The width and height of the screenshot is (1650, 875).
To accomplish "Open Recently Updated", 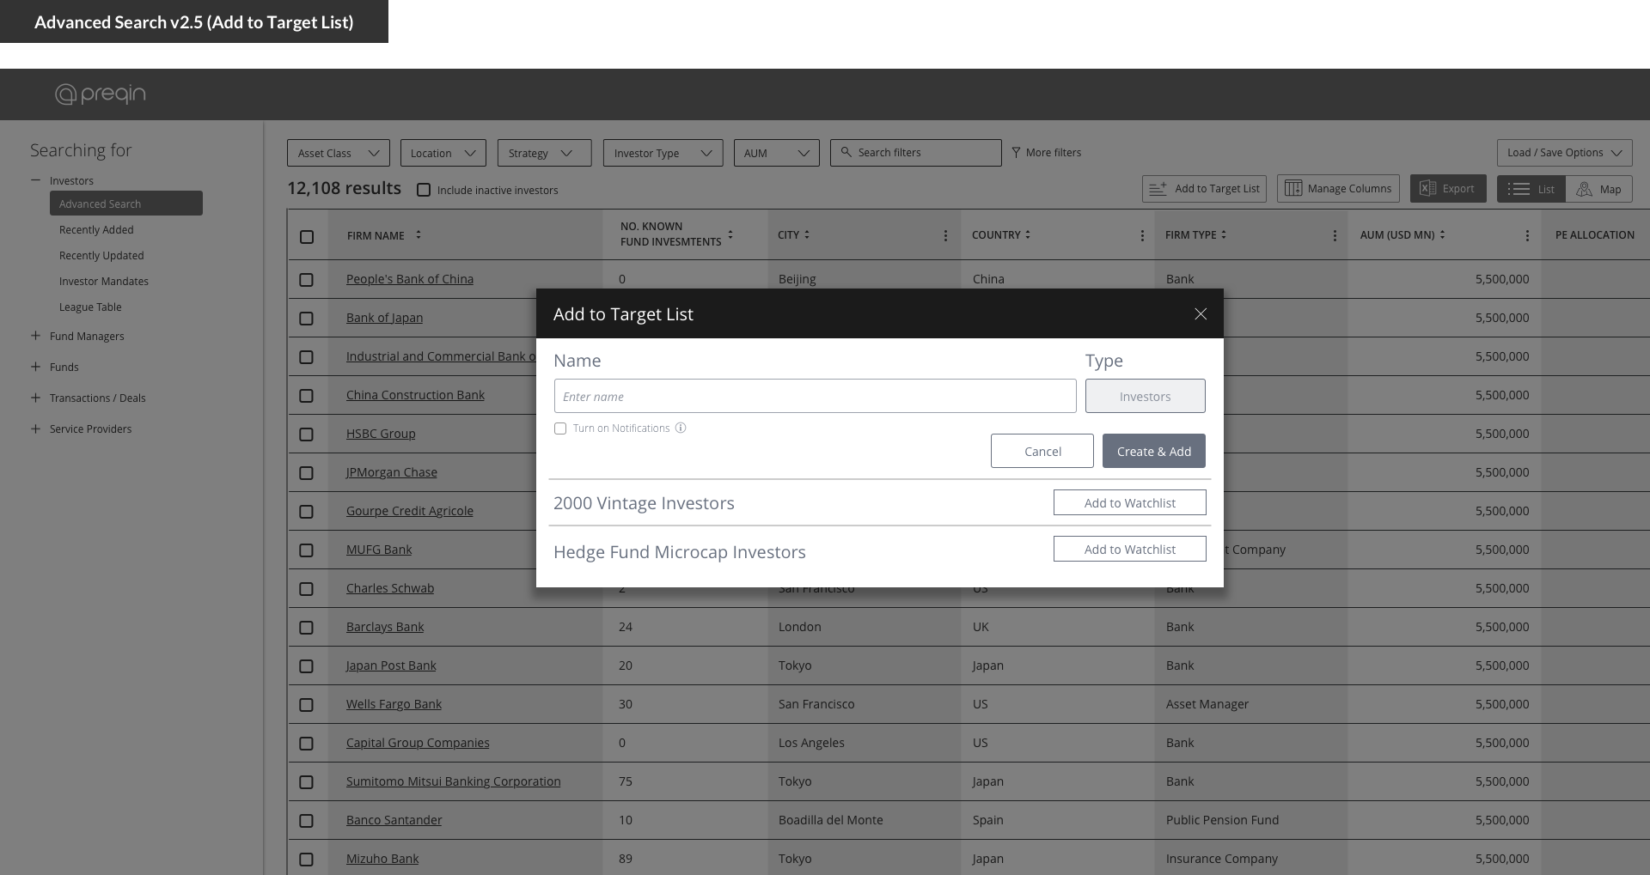I will (x=101, y=255).
